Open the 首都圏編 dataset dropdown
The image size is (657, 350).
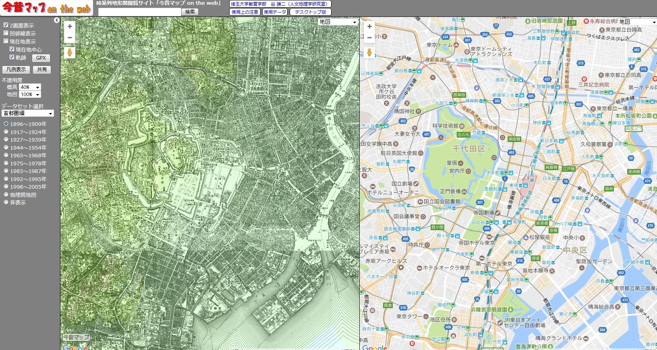click(x=28, y=113)
